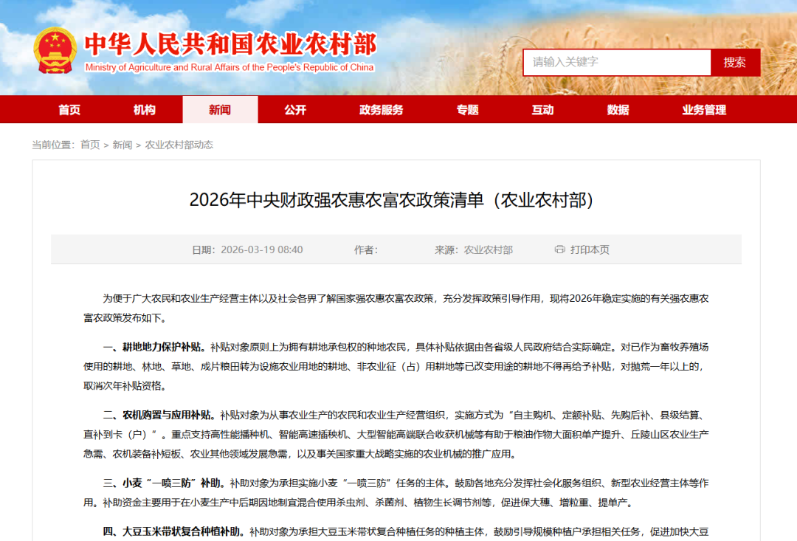Click the printer icon beside 打印本页
This screenshot has height=541, width=797.
[x=559, y=249]
